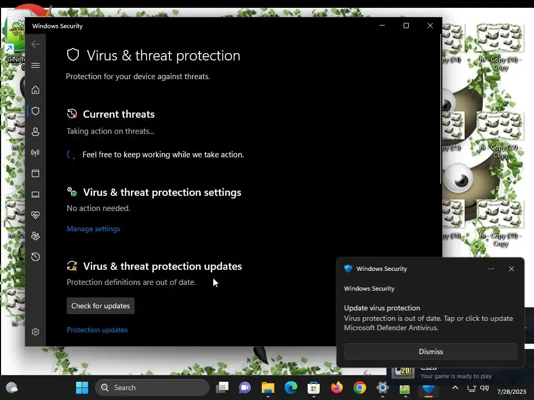Go to Home in the sidebar
534x400 pixels.
(35, 90)
